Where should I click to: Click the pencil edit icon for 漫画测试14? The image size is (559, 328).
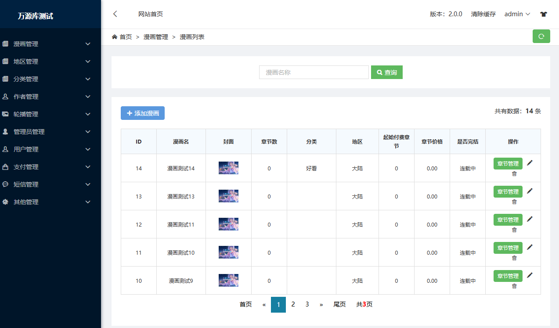[x=530, y=163]
